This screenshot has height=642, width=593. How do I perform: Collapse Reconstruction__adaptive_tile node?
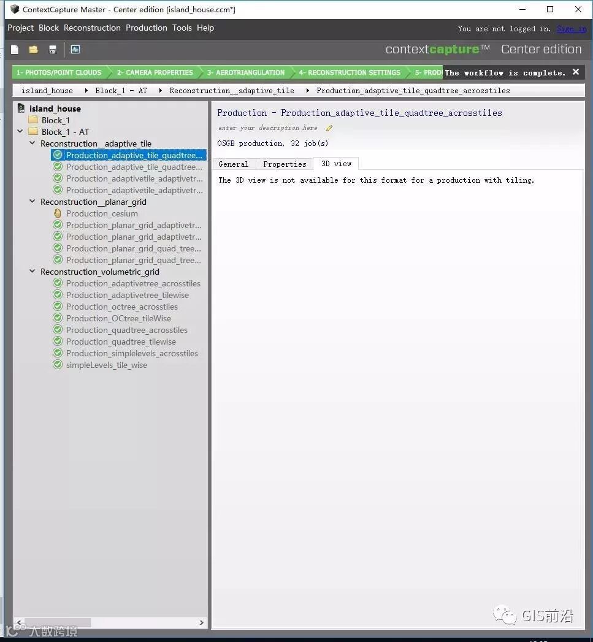click(x=33, y=143)
